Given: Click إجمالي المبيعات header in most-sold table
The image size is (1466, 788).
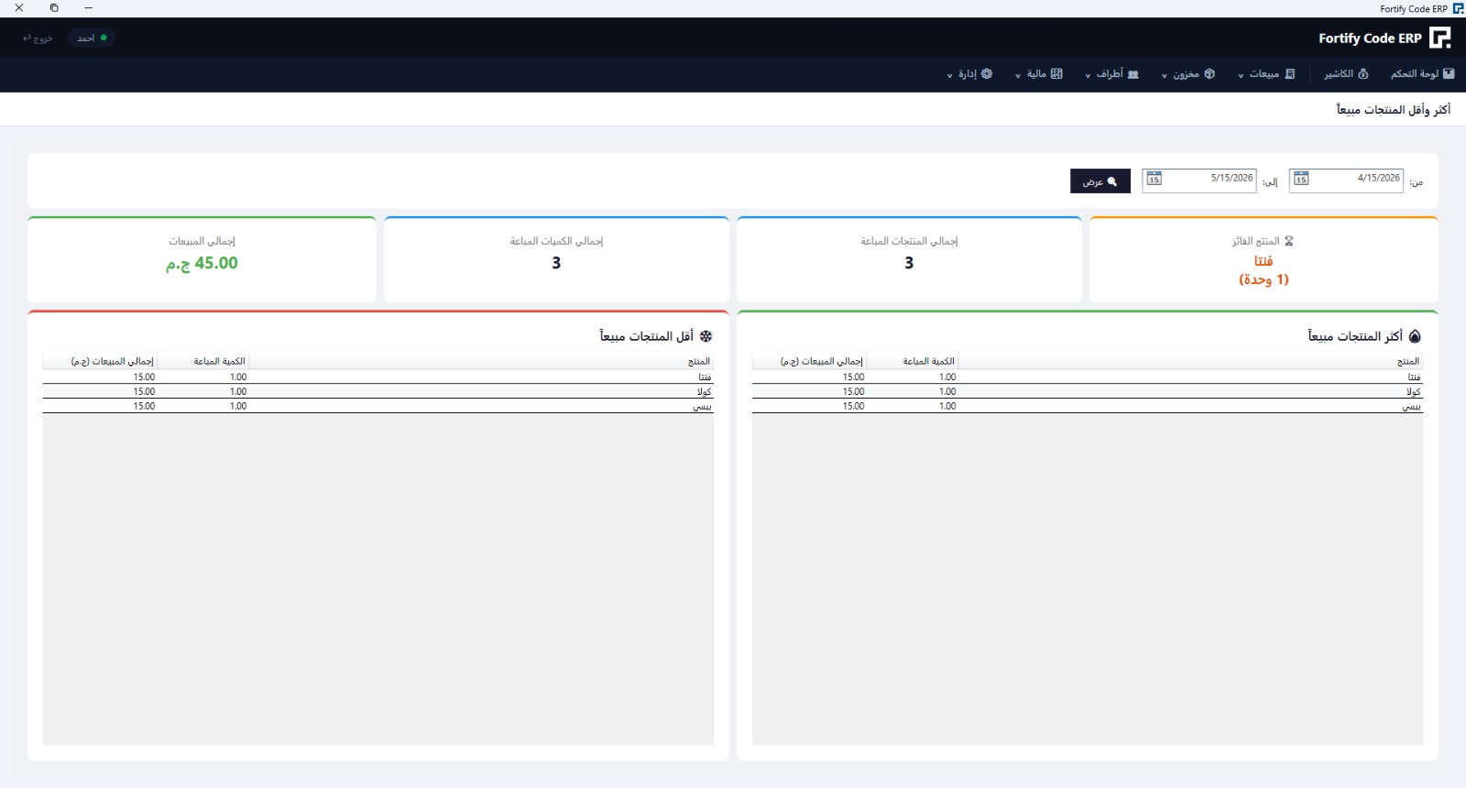Looking at the screenshot, I should coord(808,361).
